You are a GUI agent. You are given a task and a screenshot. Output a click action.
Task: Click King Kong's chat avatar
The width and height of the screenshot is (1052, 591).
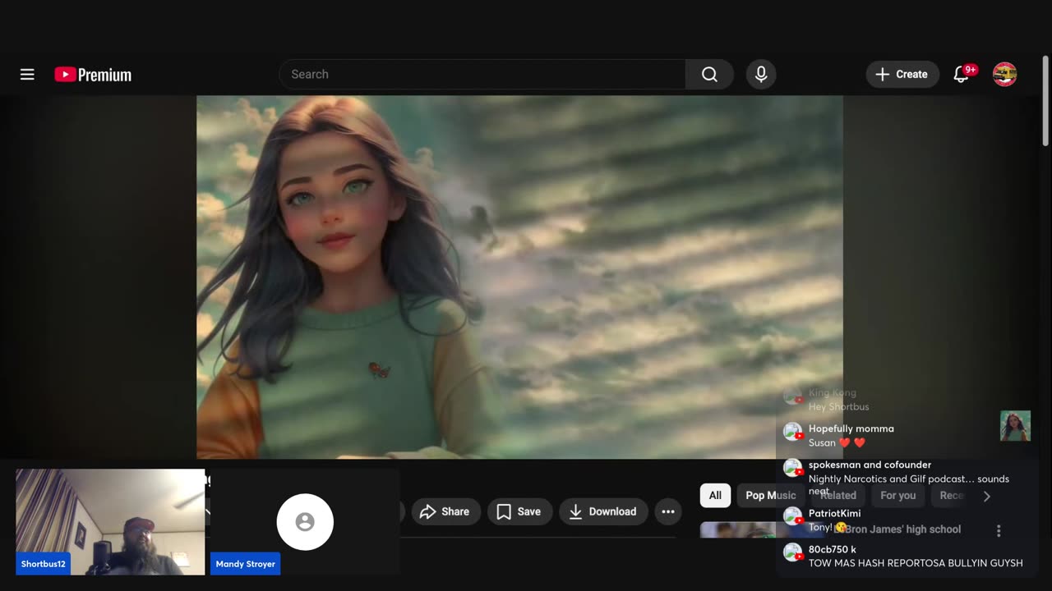point(792,396)
